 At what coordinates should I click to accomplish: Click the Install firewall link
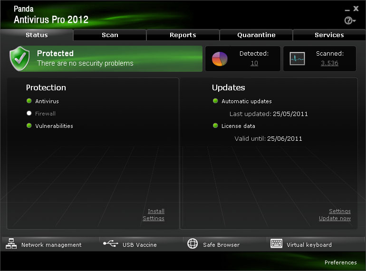pos(156,211)
